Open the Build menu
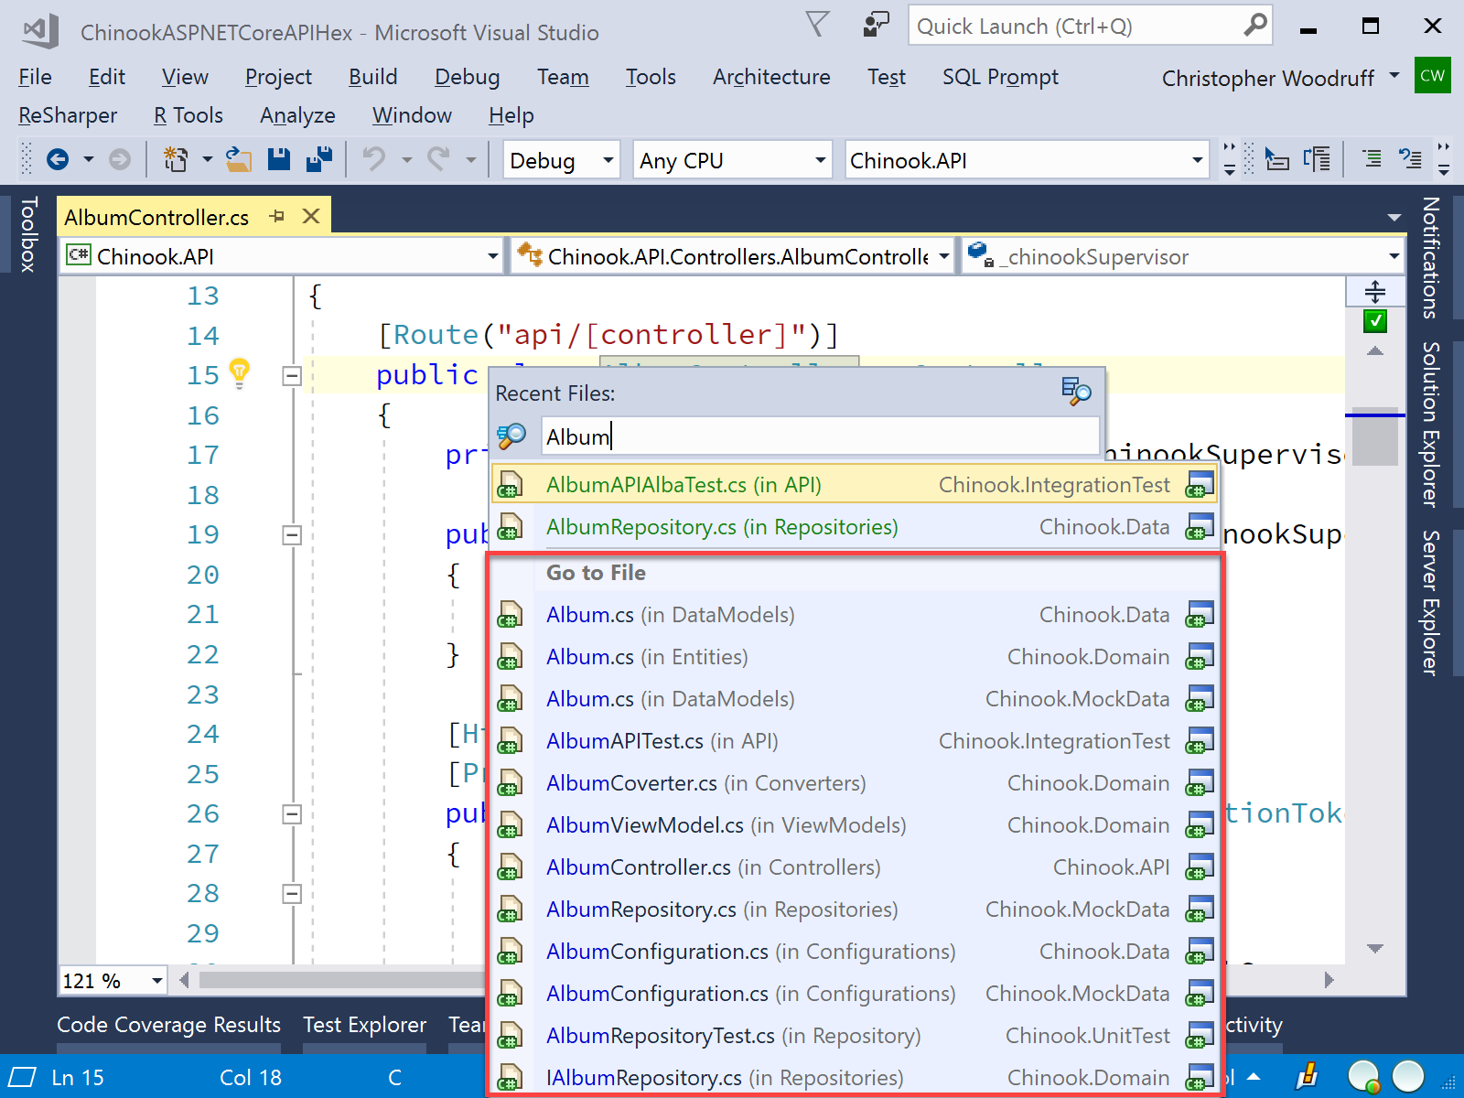The height and width of the screenshot is (1098, 1464). click(372, 77)
